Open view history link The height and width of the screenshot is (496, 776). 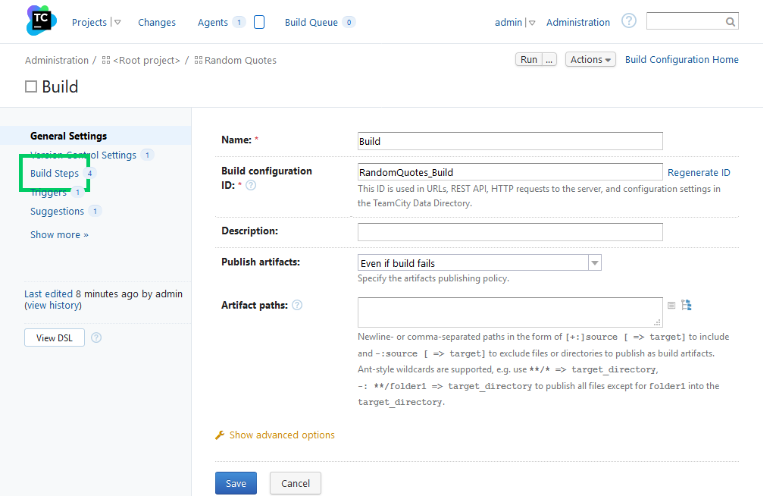pyautogui.click(x=54, y=305)
